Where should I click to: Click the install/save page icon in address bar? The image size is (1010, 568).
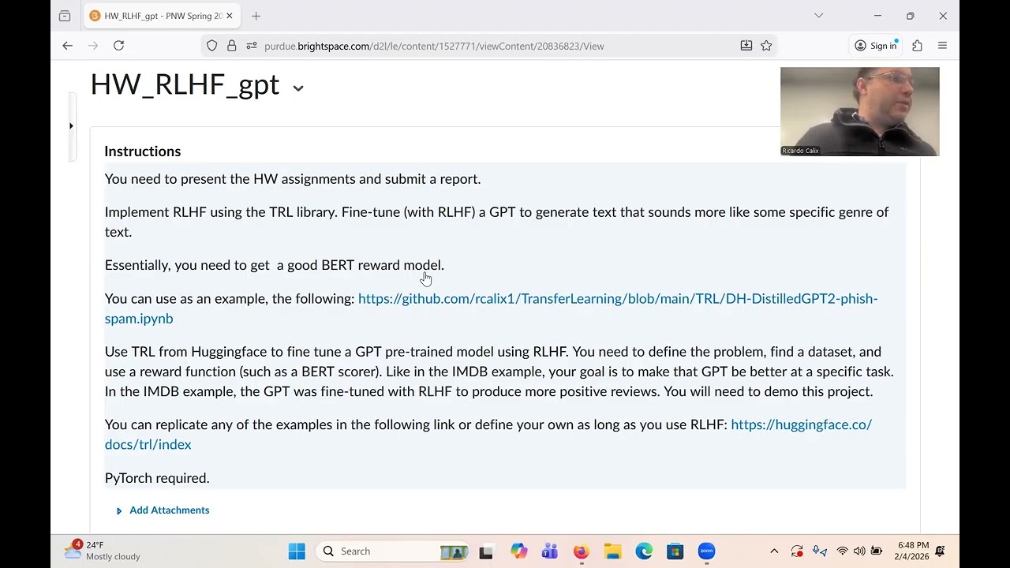pyautogui.click(x=746, y=46)
